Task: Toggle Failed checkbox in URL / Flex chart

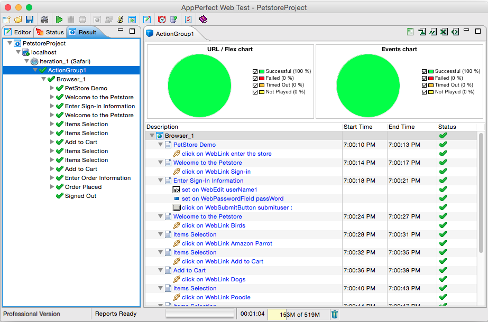Action: coord(255,78)
